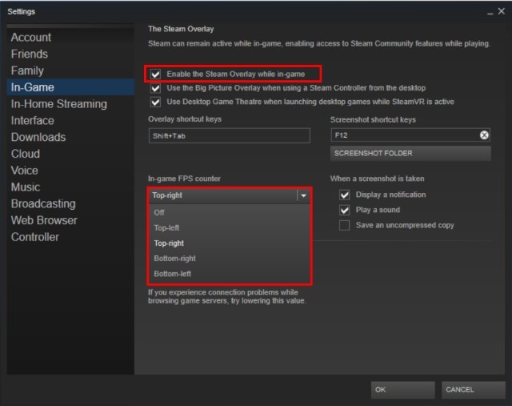Minimize the Settings window
The height and width of the screenshot is (406, 512).
(490, 13)
